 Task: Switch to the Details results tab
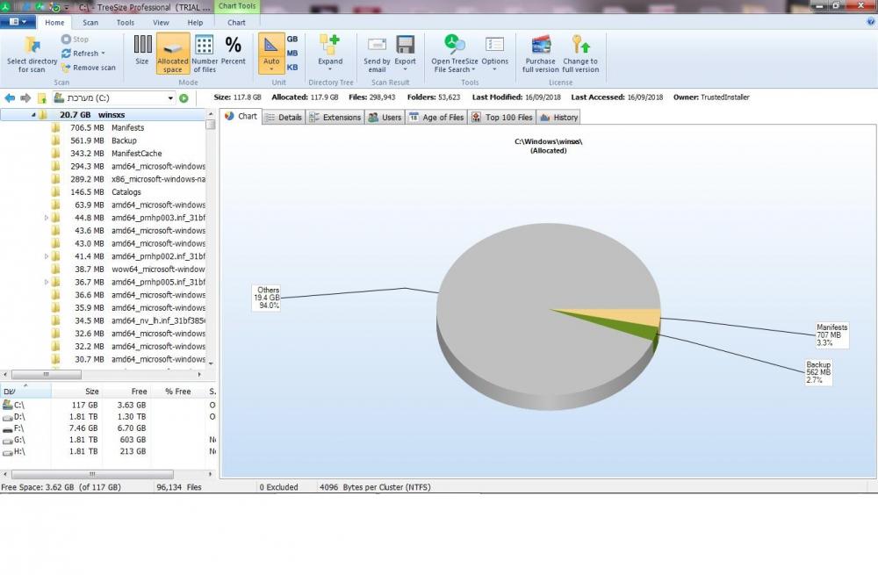(284, 117)
